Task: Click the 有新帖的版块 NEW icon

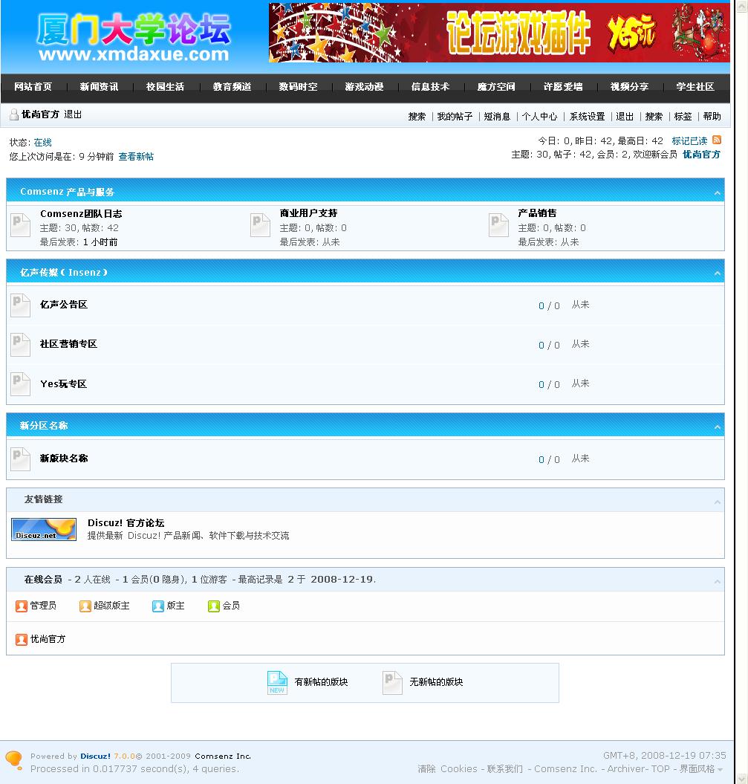Action: point(277,683)
